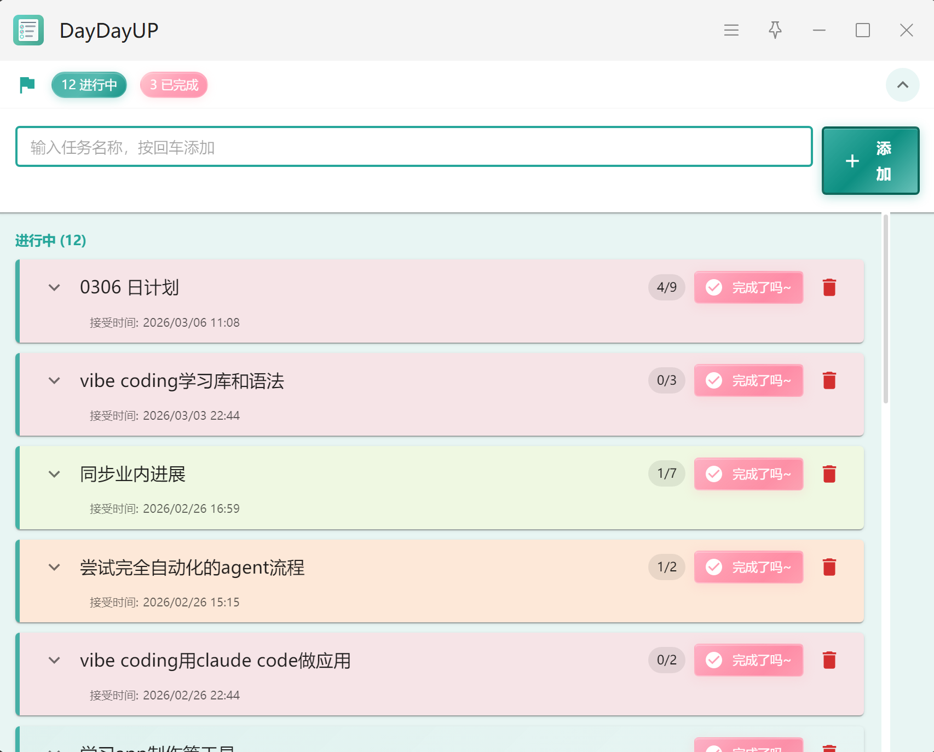Delete the 0306 日计划 task
Image resolution: width=934 pixels, height=752 pixels.
pyautogui.click(x=829, y=287)
